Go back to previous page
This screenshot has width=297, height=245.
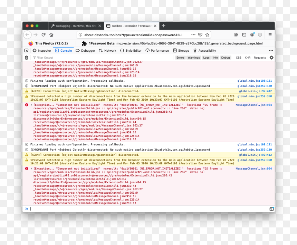(x=28, y=35)
